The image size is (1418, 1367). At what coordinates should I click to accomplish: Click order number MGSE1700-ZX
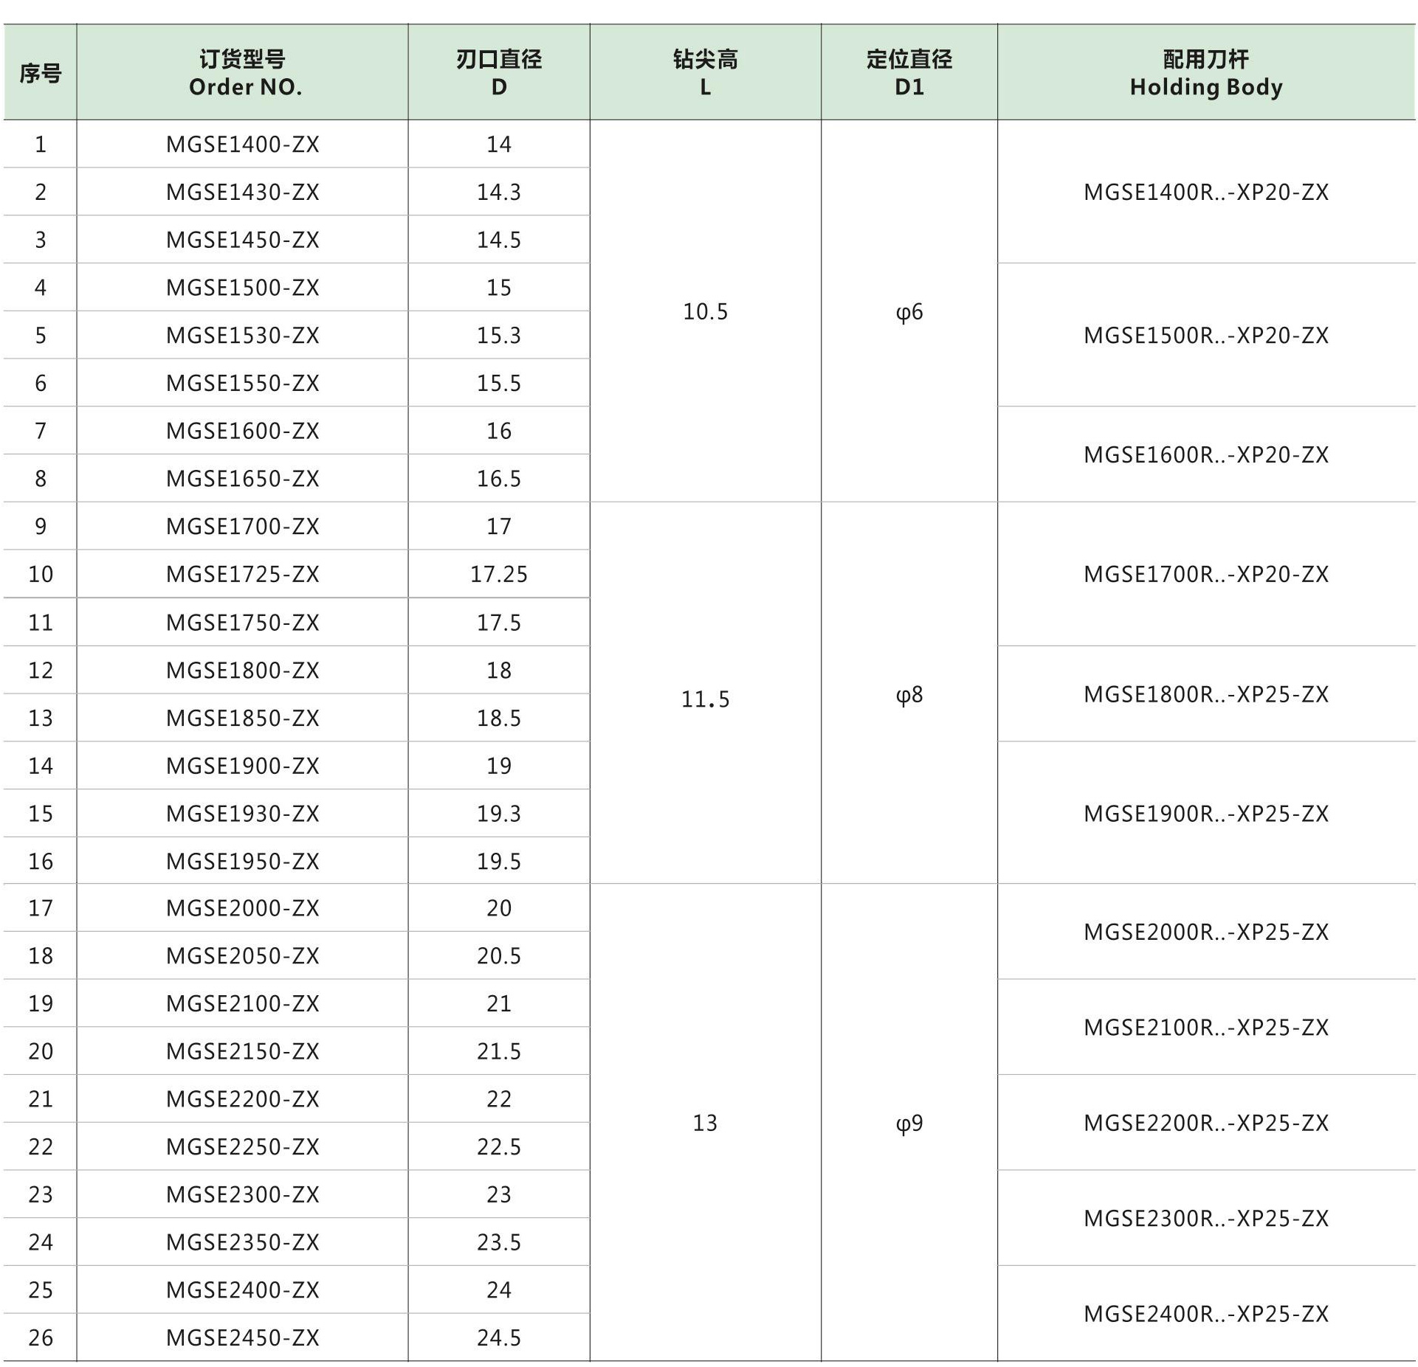pos(243,526)
